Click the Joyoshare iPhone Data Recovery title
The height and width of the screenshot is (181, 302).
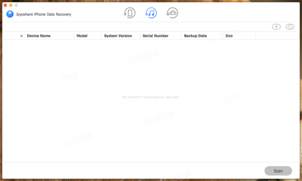[44, 14]
